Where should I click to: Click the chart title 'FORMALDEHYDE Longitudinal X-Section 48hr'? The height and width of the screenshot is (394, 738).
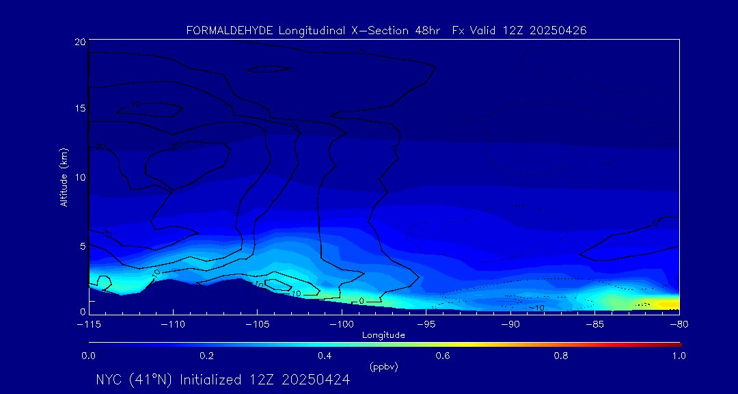[314, 31]
